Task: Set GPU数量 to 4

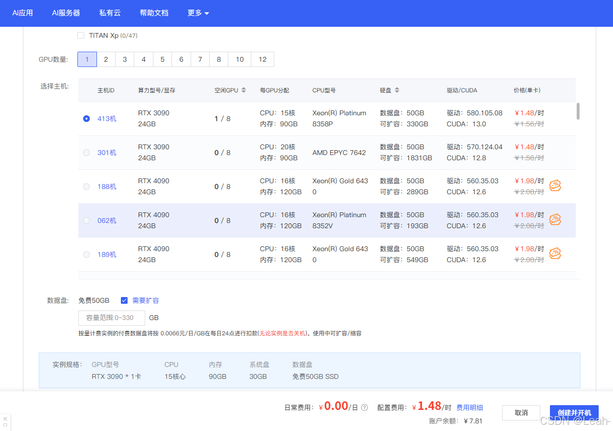Action: 143,59
